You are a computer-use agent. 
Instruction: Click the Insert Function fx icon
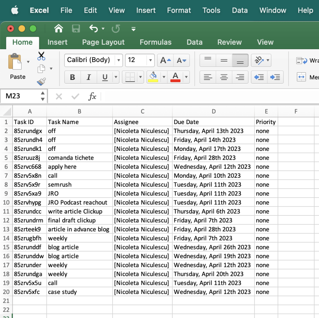(x=92, y=96)
